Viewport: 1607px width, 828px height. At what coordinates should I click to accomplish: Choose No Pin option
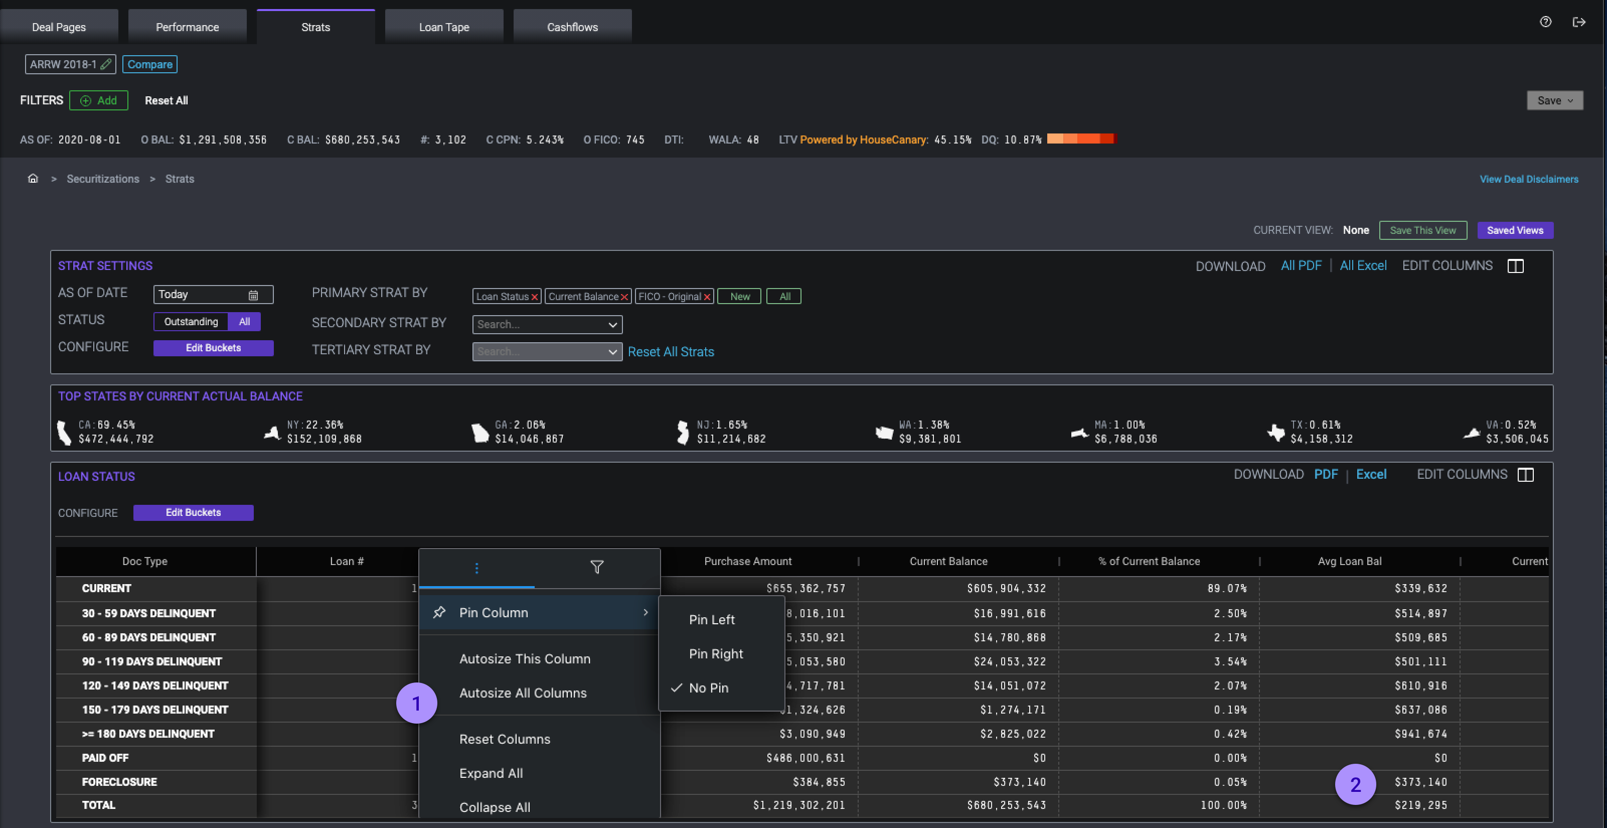[x=708, y=687]
